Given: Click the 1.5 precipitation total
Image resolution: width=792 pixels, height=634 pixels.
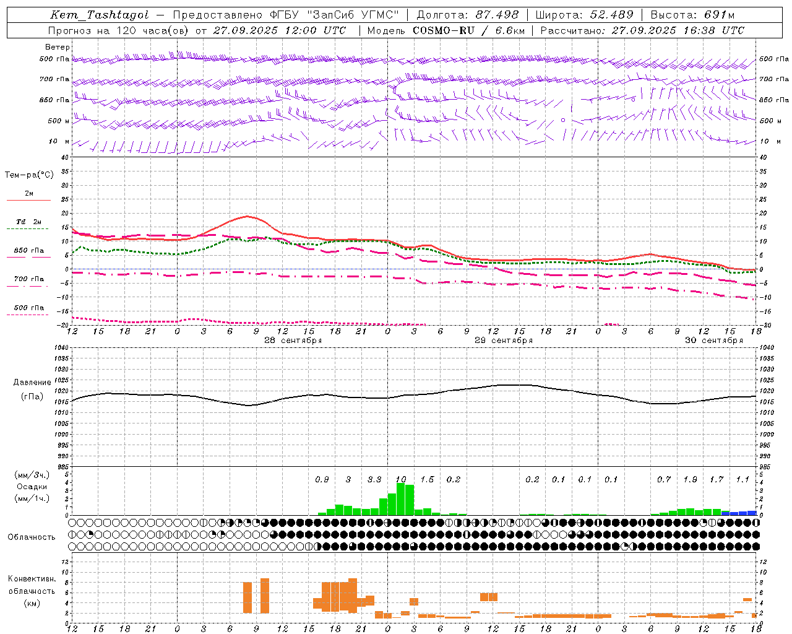Looking at the screenshot, I should coord(427,479).
